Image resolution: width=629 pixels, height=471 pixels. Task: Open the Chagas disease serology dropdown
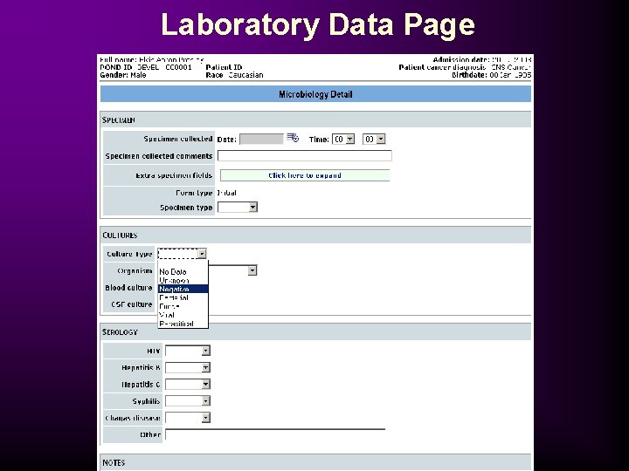(x=188, y=418)
